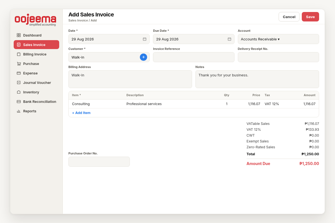Viewport: 335px width, 223px height.
Task: Click the Dashboard grid icon
Action: click(x=19, y=35)
